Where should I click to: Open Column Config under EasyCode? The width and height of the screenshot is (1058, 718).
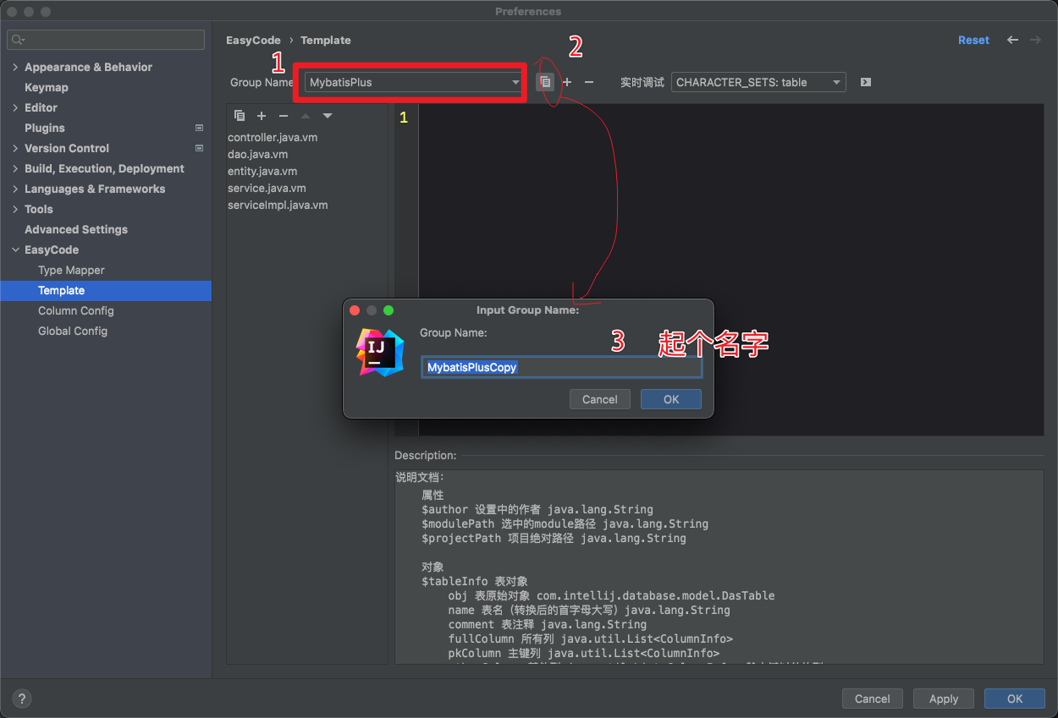coord(75,310)
